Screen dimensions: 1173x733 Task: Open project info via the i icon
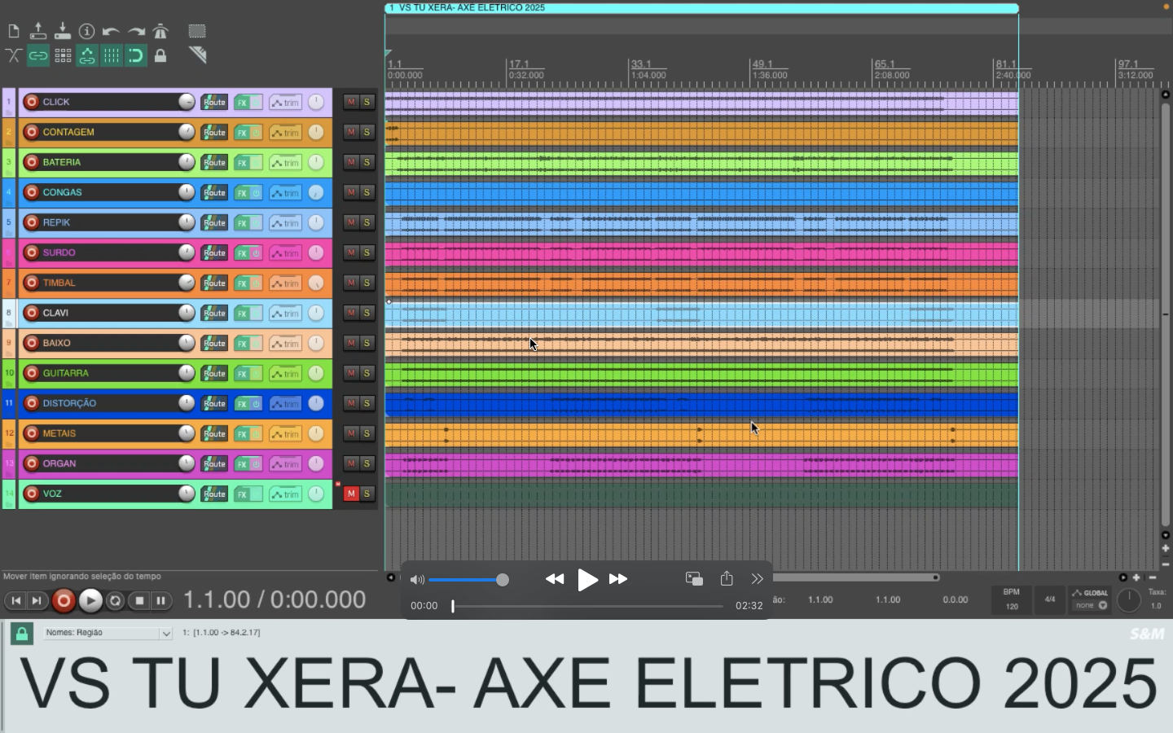click(x=87, y=31)
